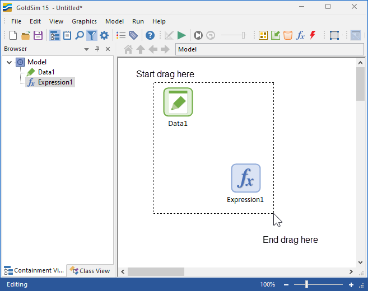Open the Browser pane dropdown arrow
The height and width of the screenshot is (291, 368).
(86, 49)
